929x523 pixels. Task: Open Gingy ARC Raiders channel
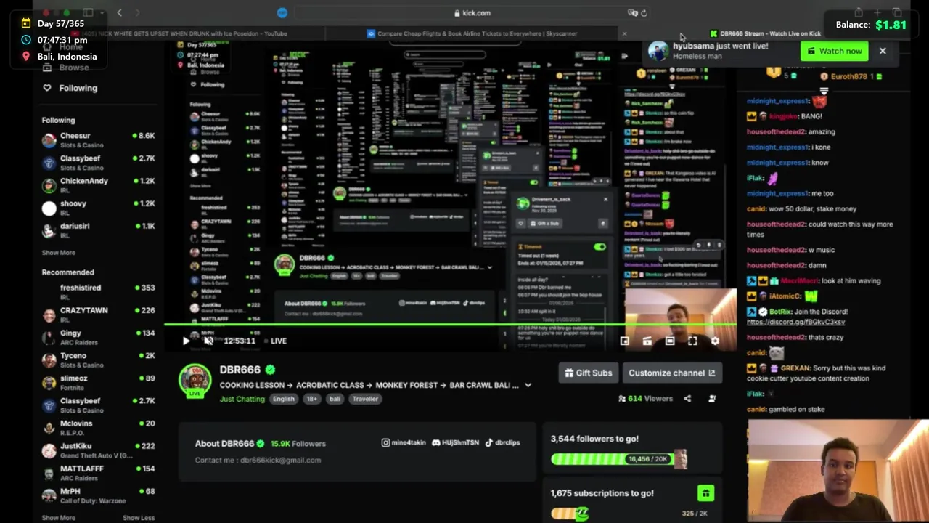click(98, 337)
